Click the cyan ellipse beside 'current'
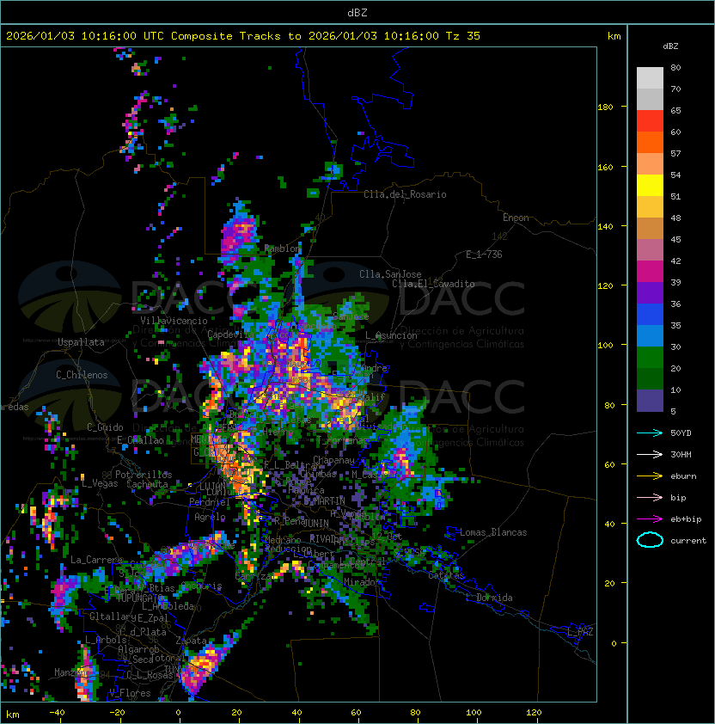This screenshot has height=724, width=715. coord(650,540)
